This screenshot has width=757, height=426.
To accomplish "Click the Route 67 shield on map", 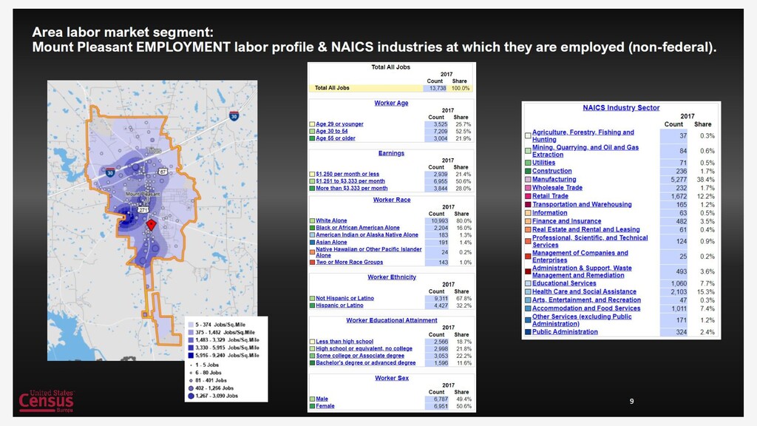I will click(x=163, y=172).
